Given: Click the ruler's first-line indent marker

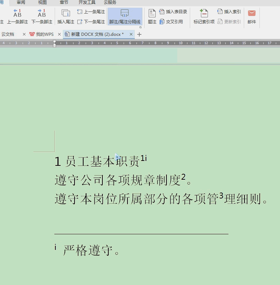Looking at the screenshot, I should tap(54, 42).
